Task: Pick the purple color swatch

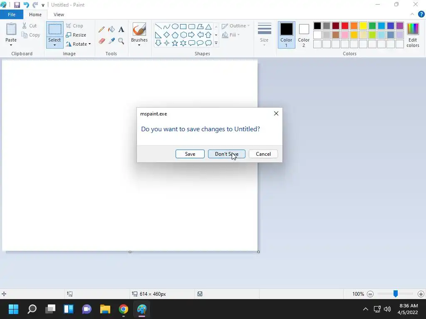Action: 400,26
